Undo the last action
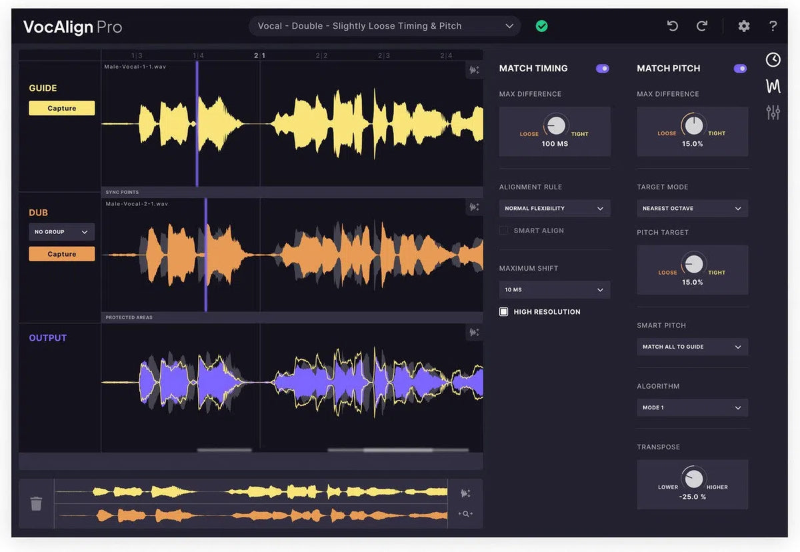 (672, 25)
